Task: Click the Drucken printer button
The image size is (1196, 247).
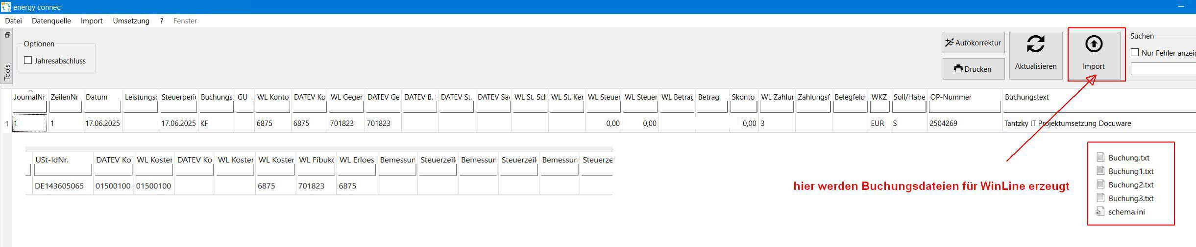Action: tap(973, 69)
